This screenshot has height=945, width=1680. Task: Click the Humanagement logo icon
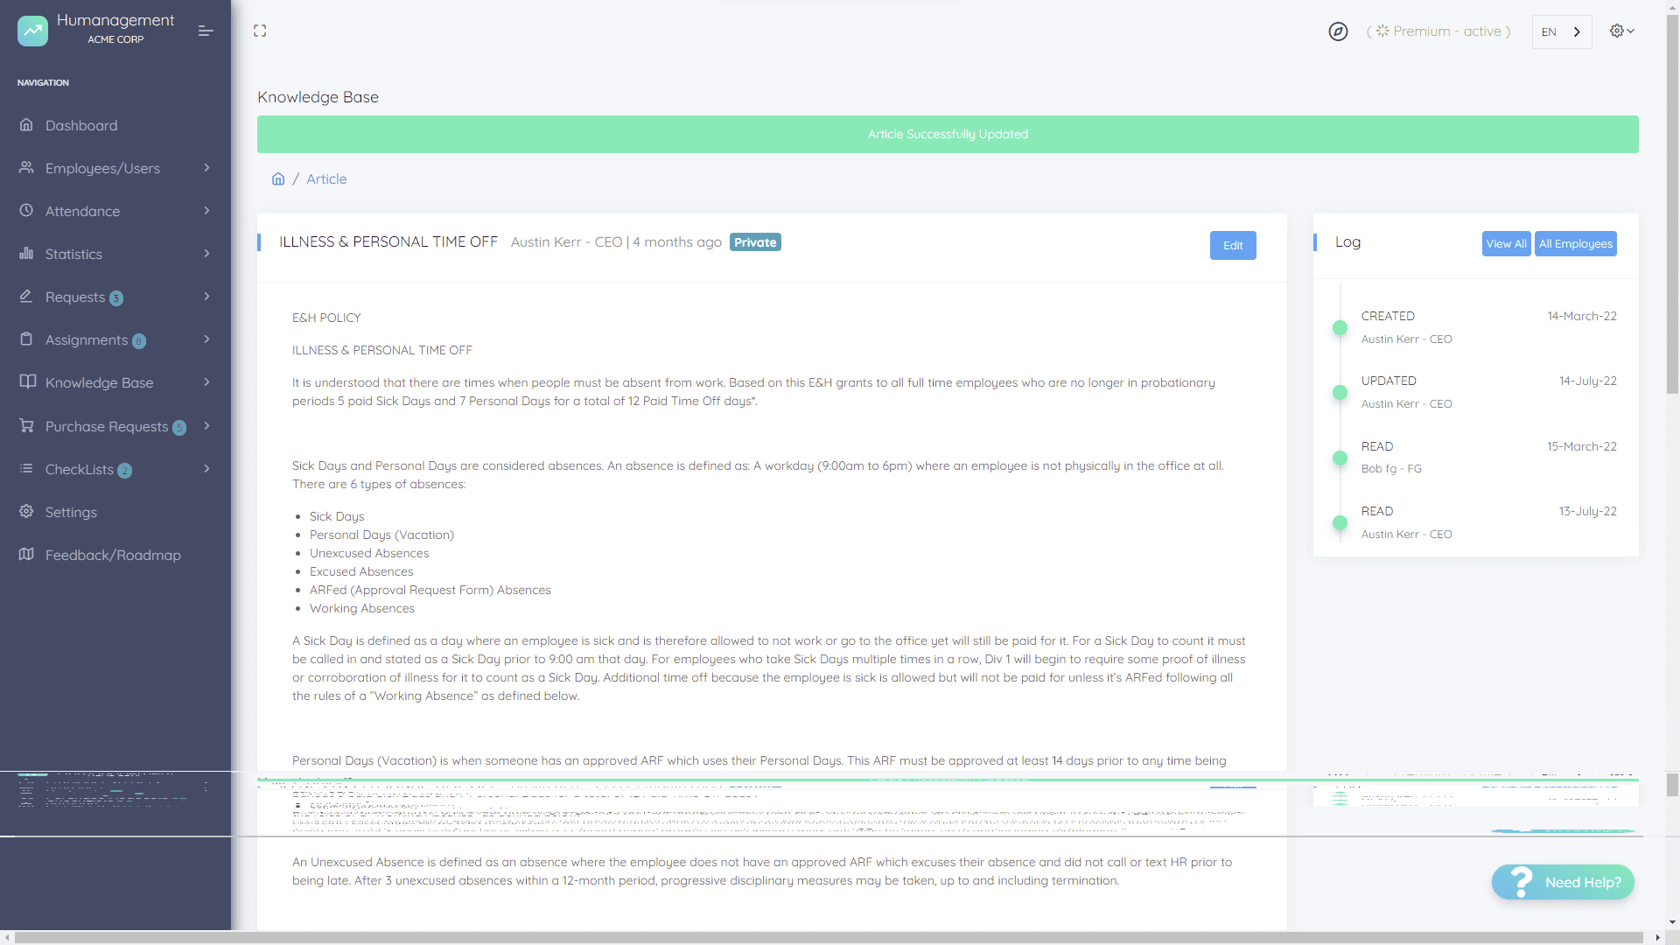(32, 31)
